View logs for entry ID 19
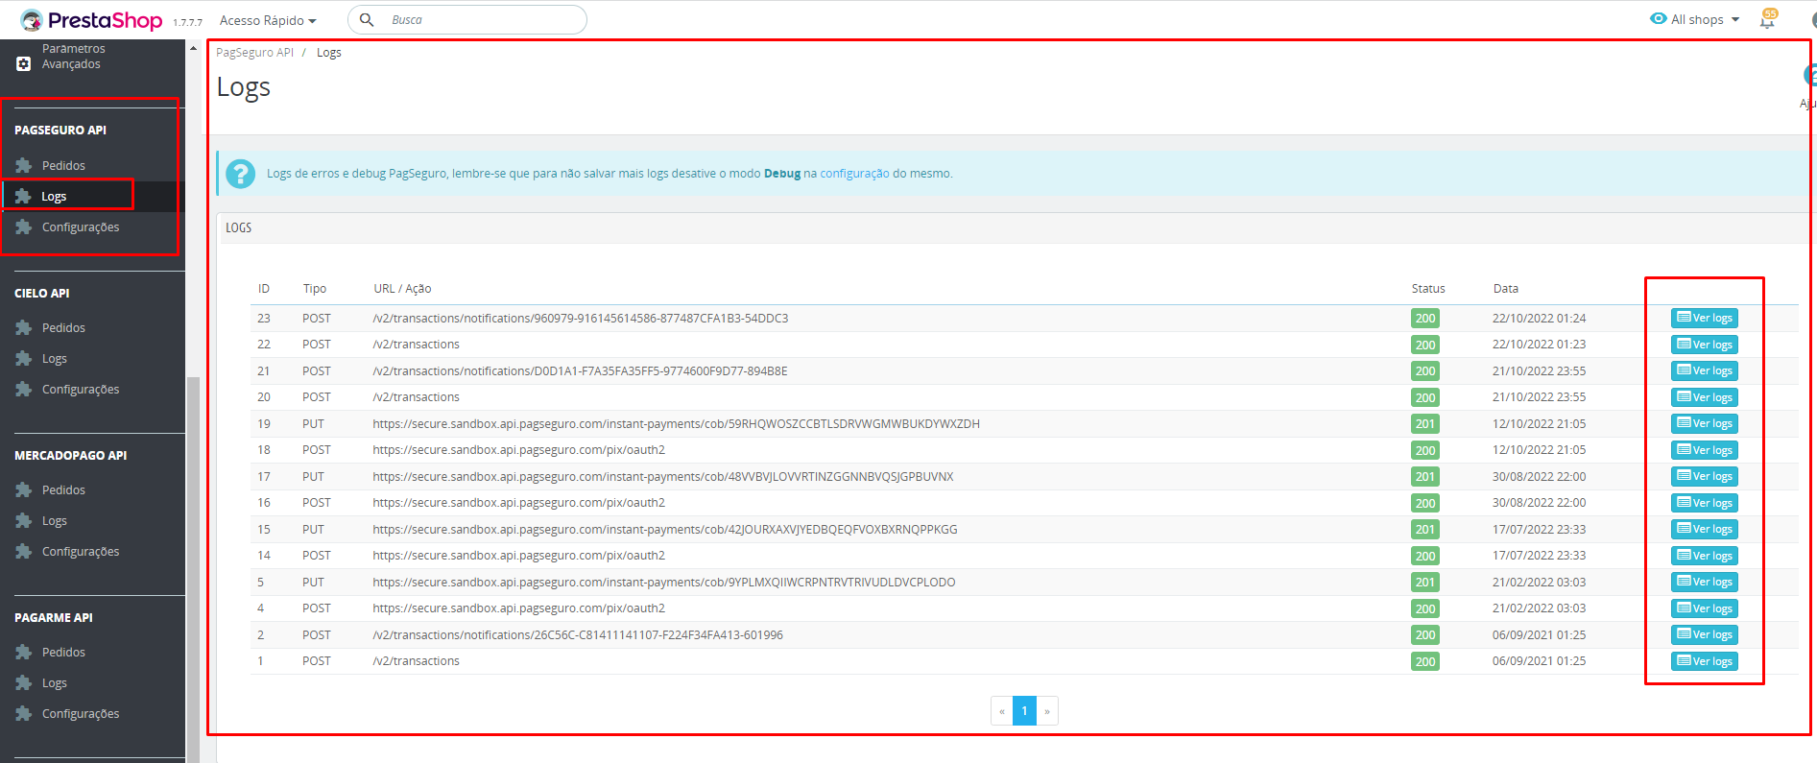 [x=1704, y=423]
